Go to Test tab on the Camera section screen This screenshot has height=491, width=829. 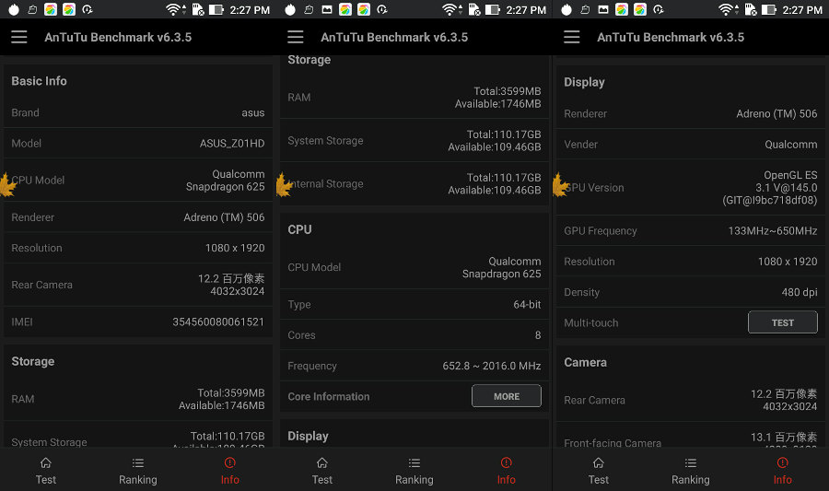599,471
